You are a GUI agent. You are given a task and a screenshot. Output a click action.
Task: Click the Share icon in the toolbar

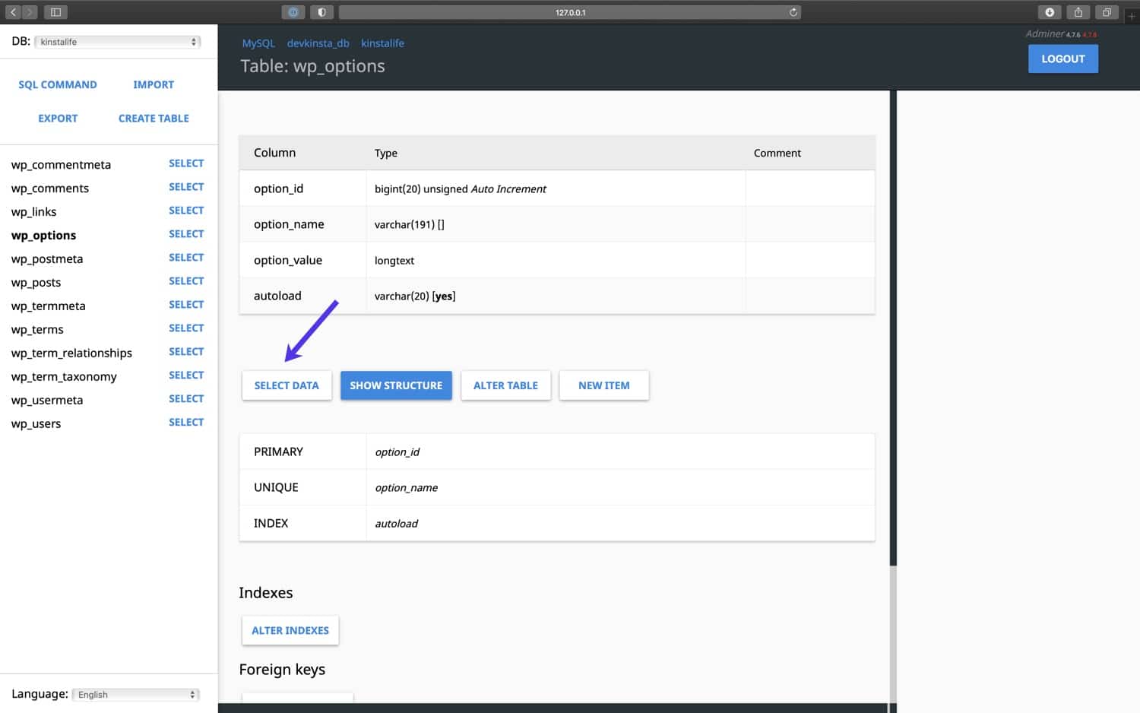(x=1078, y=12)
